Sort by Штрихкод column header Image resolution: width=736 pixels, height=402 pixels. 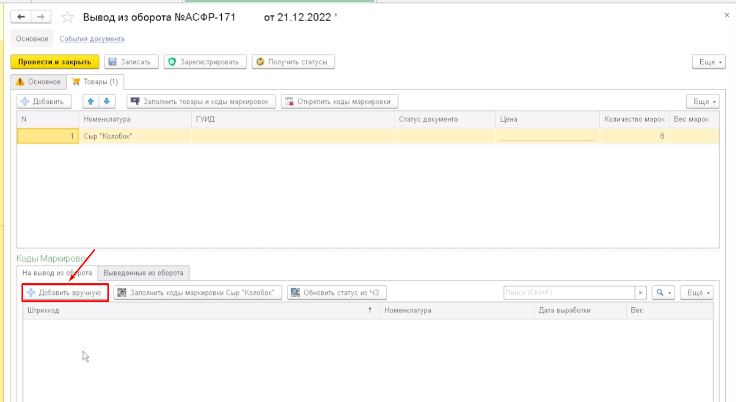pyautogui.click(x=201, y=310)
